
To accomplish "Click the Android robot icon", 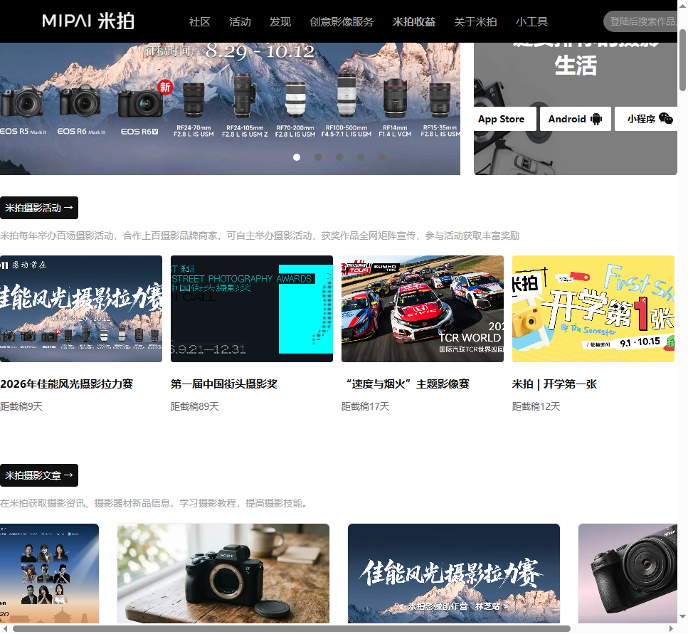I will click(x=596, y=119).
